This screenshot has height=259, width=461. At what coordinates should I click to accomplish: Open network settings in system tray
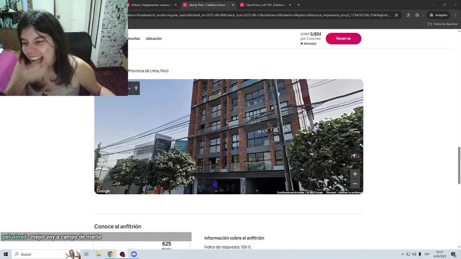coord(408,254)
